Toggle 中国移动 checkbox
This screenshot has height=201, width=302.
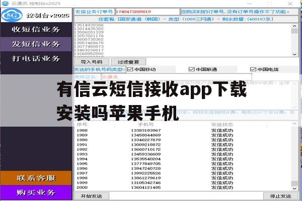[130, 69]
